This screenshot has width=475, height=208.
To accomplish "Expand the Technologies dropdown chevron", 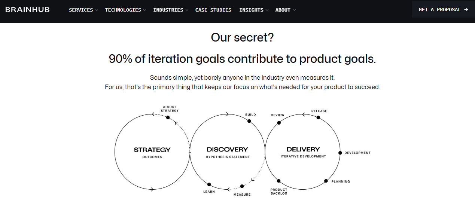I will (145, 10).
